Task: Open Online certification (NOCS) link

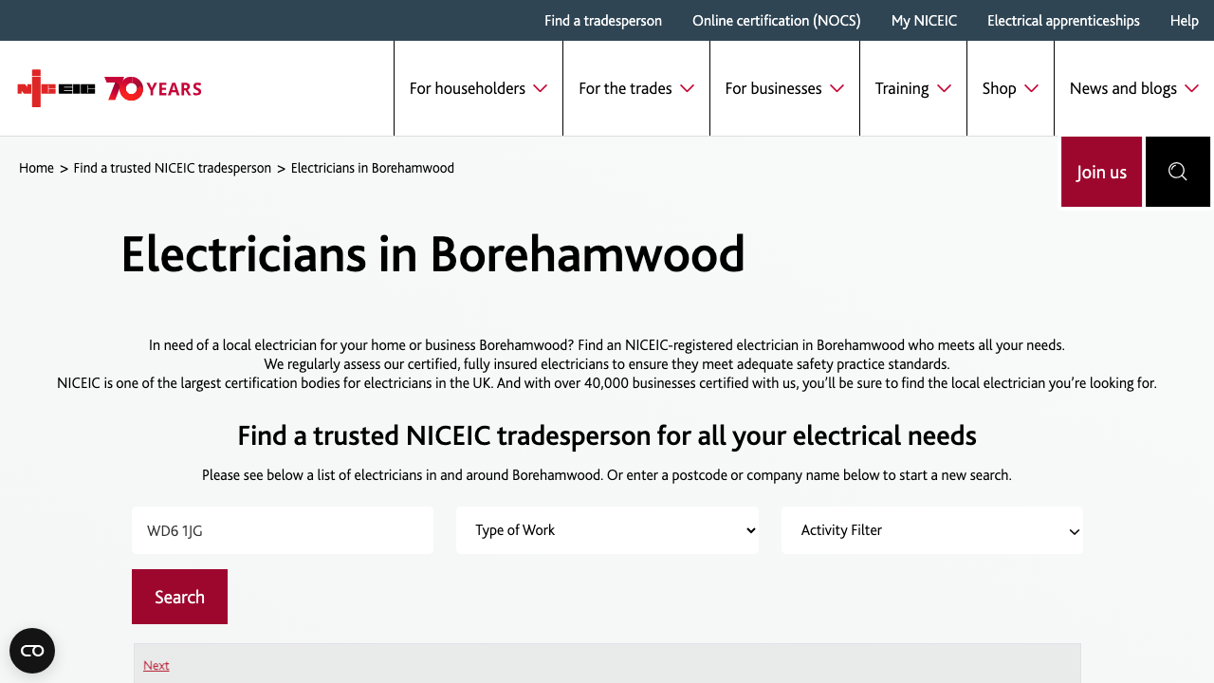Action: pyautogui.click(x=776, y=21)
